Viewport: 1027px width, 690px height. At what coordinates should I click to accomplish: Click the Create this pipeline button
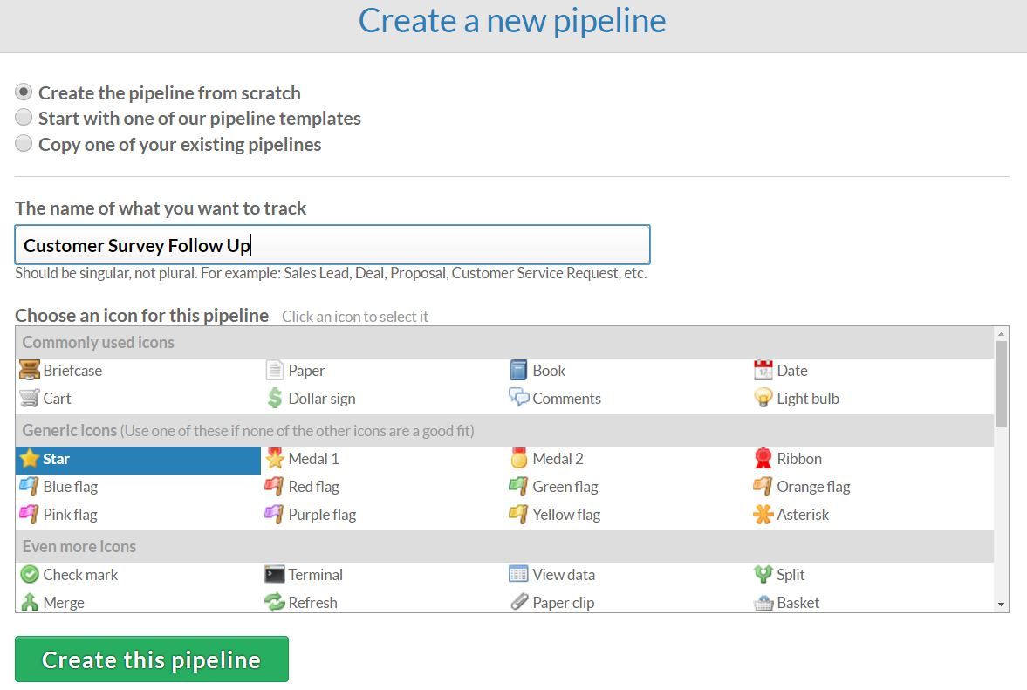click(x=151, y=659)
